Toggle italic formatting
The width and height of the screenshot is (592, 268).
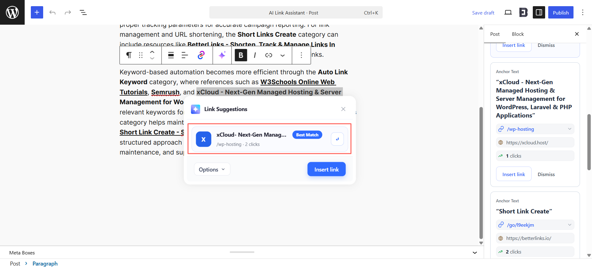[x=255, y=55]
